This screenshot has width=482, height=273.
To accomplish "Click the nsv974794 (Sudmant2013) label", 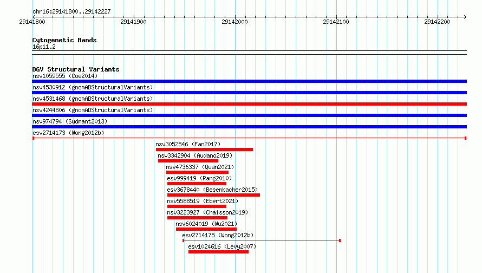I will pyautogui.click(x=70, y=121).
